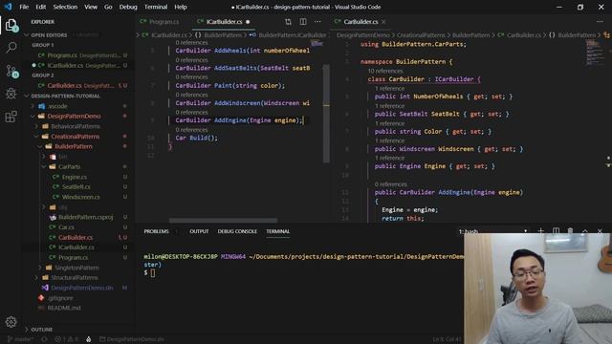Screen dimensions: 612x344
Task: Select the Terminal panel tab
Action: (278, 231)
